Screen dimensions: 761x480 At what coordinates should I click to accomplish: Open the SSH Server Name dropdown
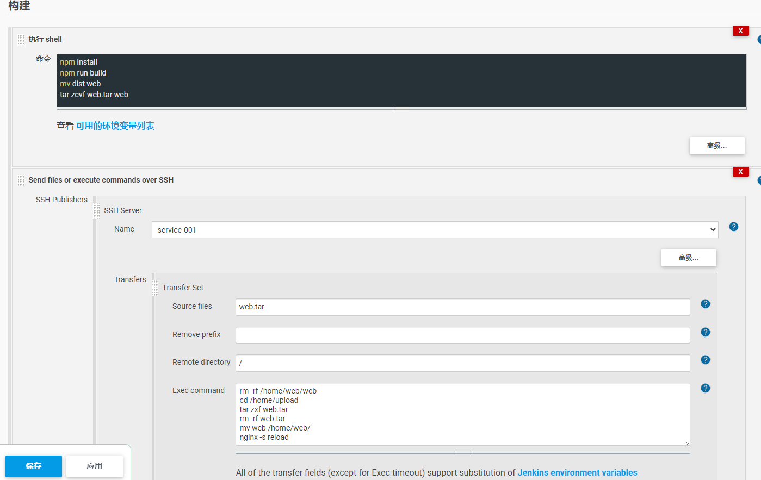coord(435,230)
